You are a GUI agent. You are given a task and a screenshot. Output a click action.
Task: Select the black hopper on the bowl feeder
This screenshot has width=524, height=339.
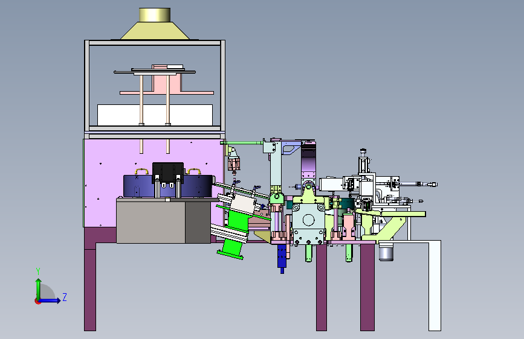coord(168,172)
